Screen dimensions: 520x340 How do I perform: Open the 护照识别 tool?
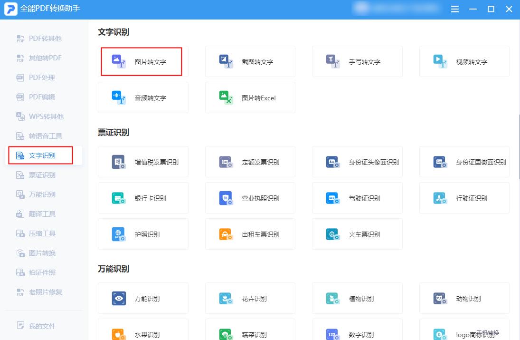pos(143,234)
